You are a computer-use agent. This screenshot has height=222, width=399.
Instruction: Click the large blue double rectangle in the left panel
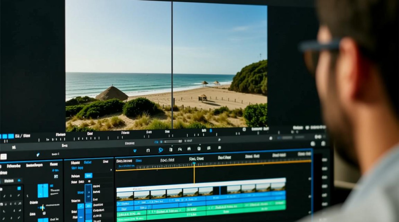click(43, 190)
